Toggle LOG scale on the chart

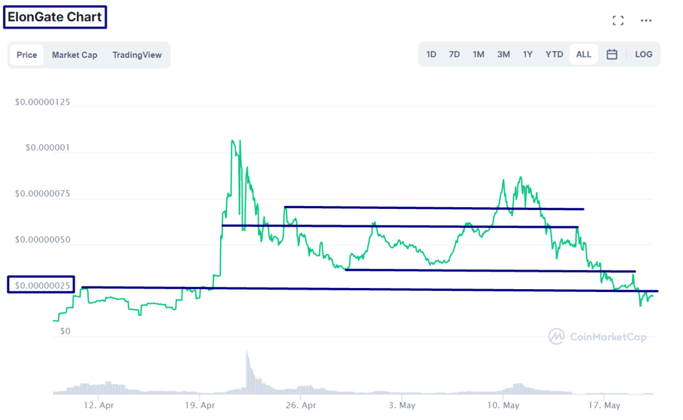pos(644,55)
